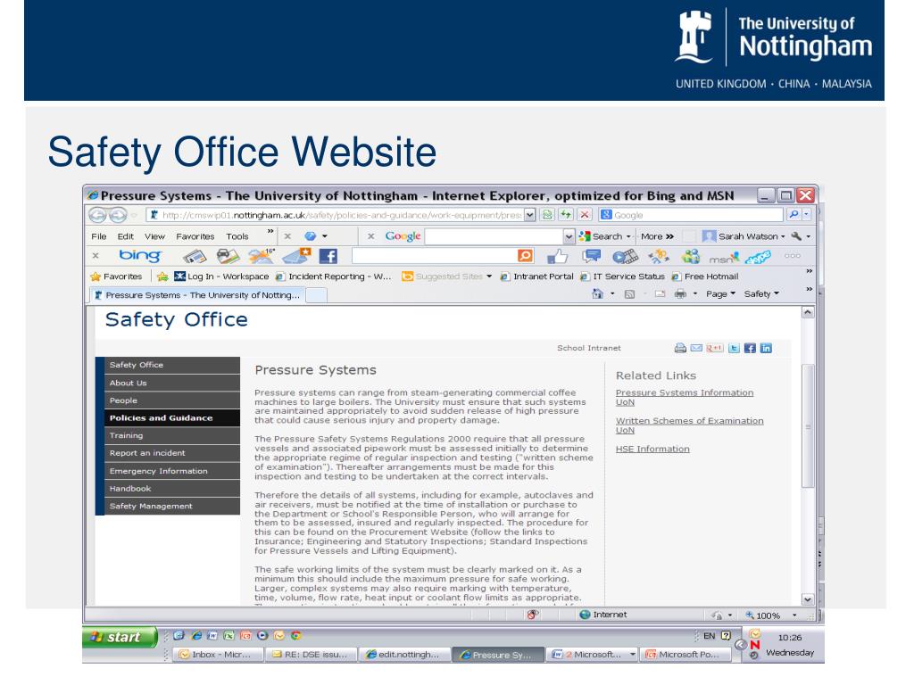Open the Bing weather icon showing 16°

261,256
